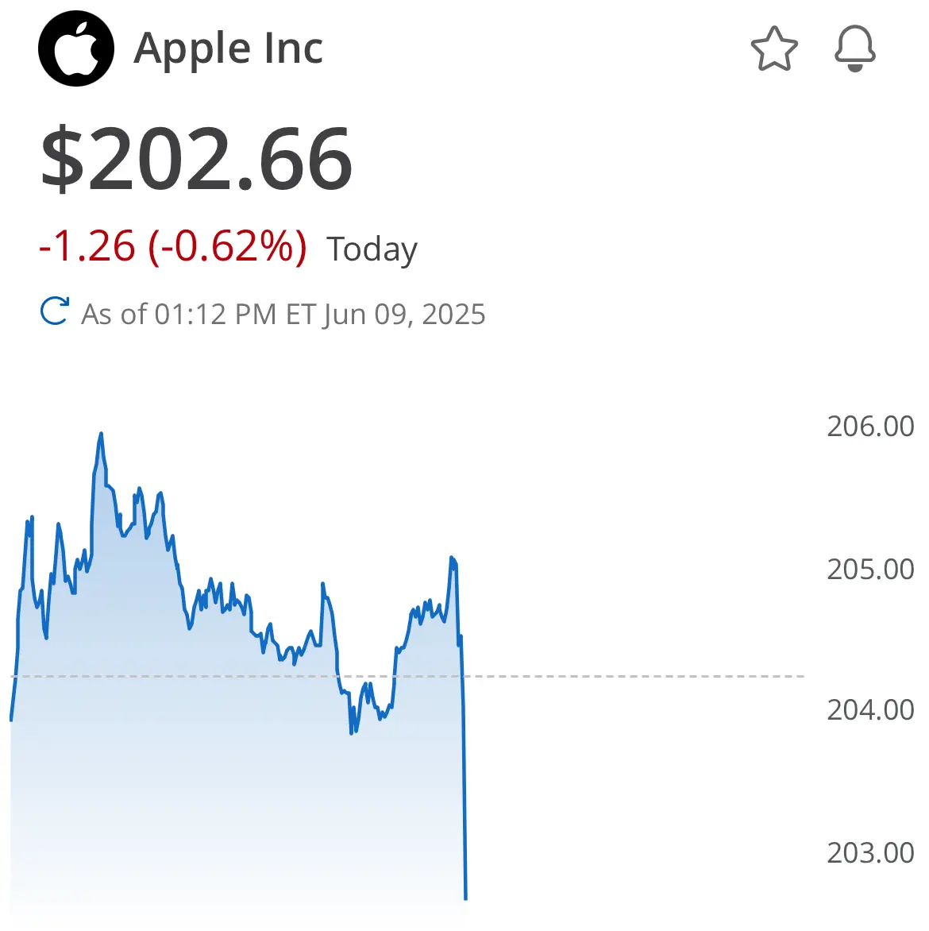Set a price alert with bell icon

pyautogui.click(x=855, y=48)
